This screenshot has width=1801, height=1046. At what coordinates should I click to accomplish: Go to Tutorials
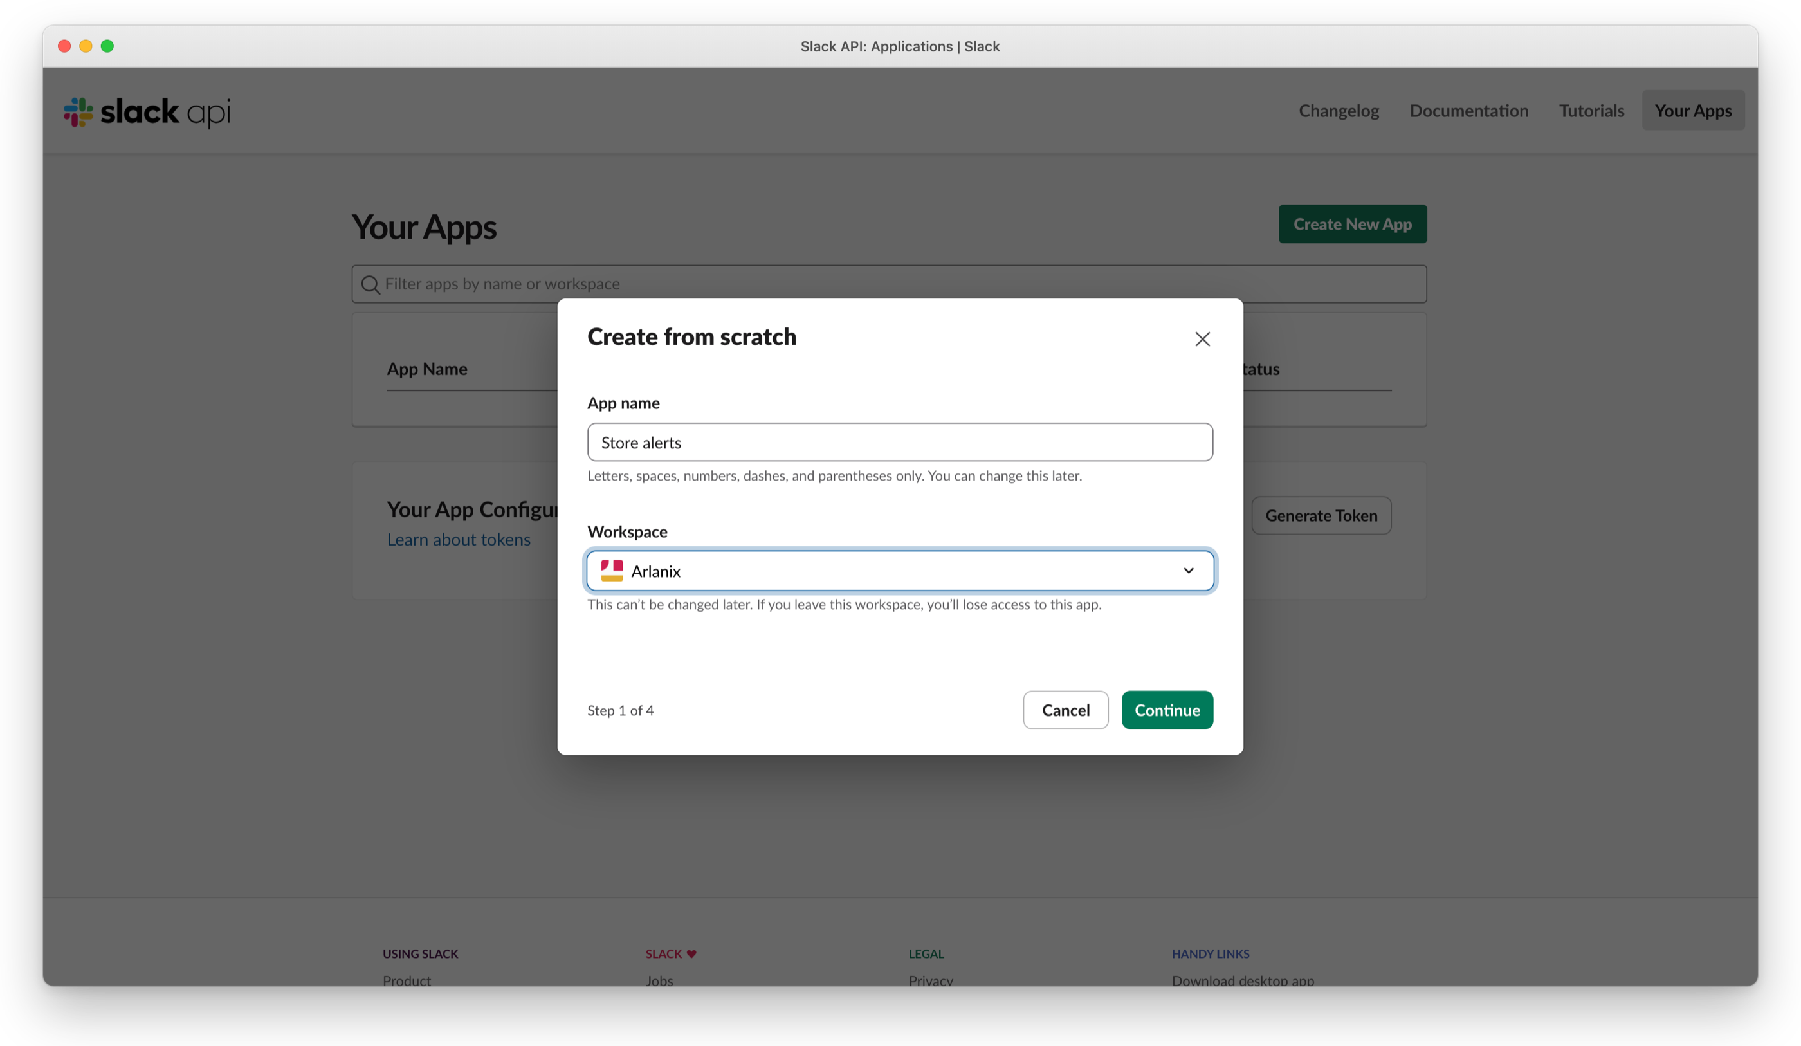[x=1591, y=111]
